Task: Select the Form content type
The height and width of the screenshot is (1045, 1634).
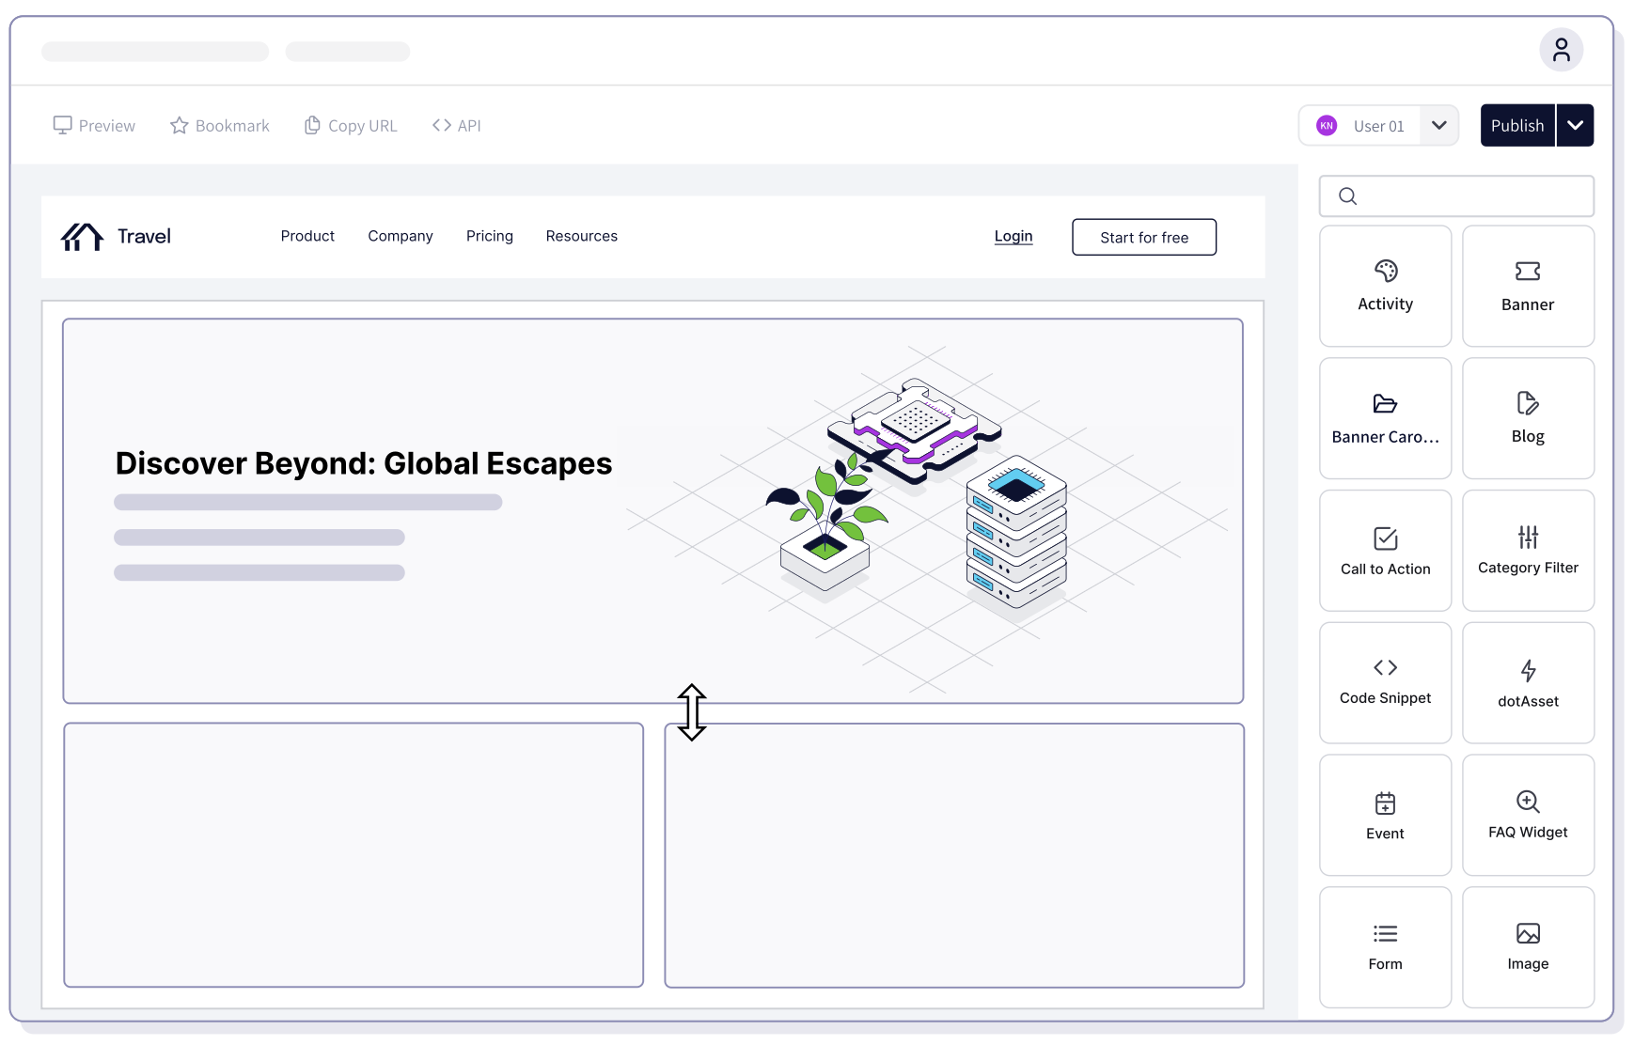Action: click(x=1385, y=947)
